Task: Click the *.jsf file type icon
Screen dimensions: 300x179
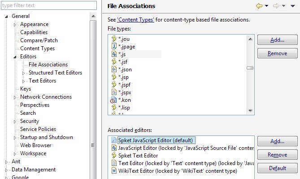Action: [x=114, y=61]
